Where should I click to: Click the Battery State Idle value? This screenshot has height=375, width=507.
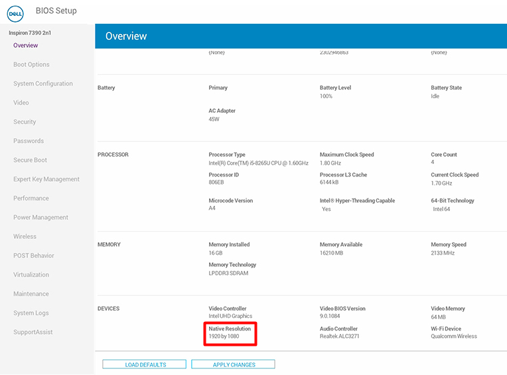[435, 96]
